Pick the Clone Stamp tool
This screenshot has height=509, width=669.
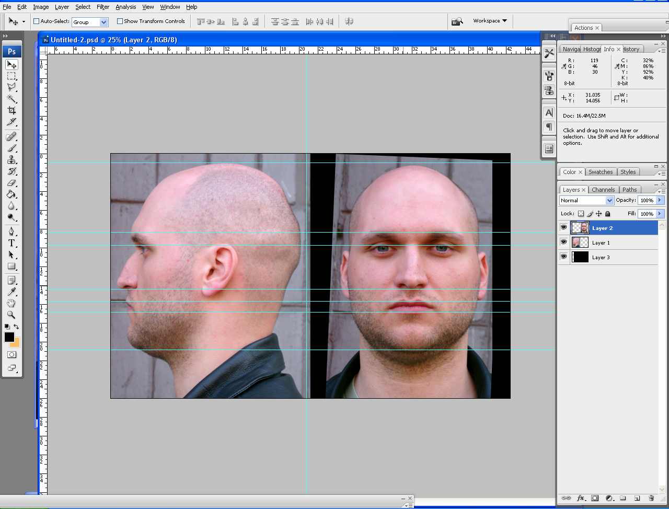(x=11, y=160)
